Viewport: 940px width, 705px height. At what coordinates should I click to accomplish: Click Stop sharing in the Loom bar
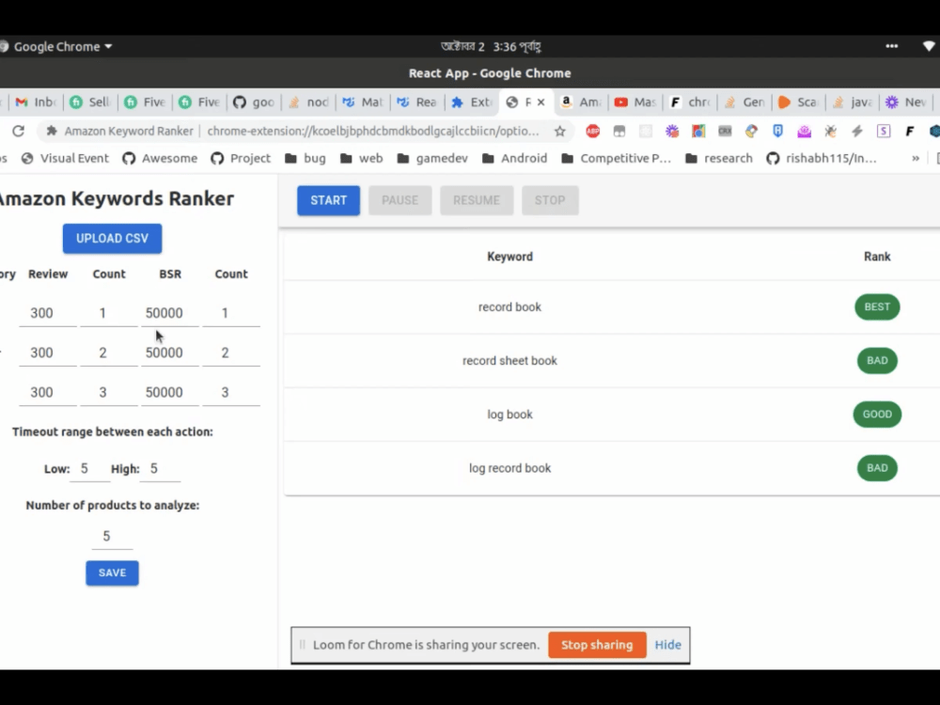[x=596, y=645]
